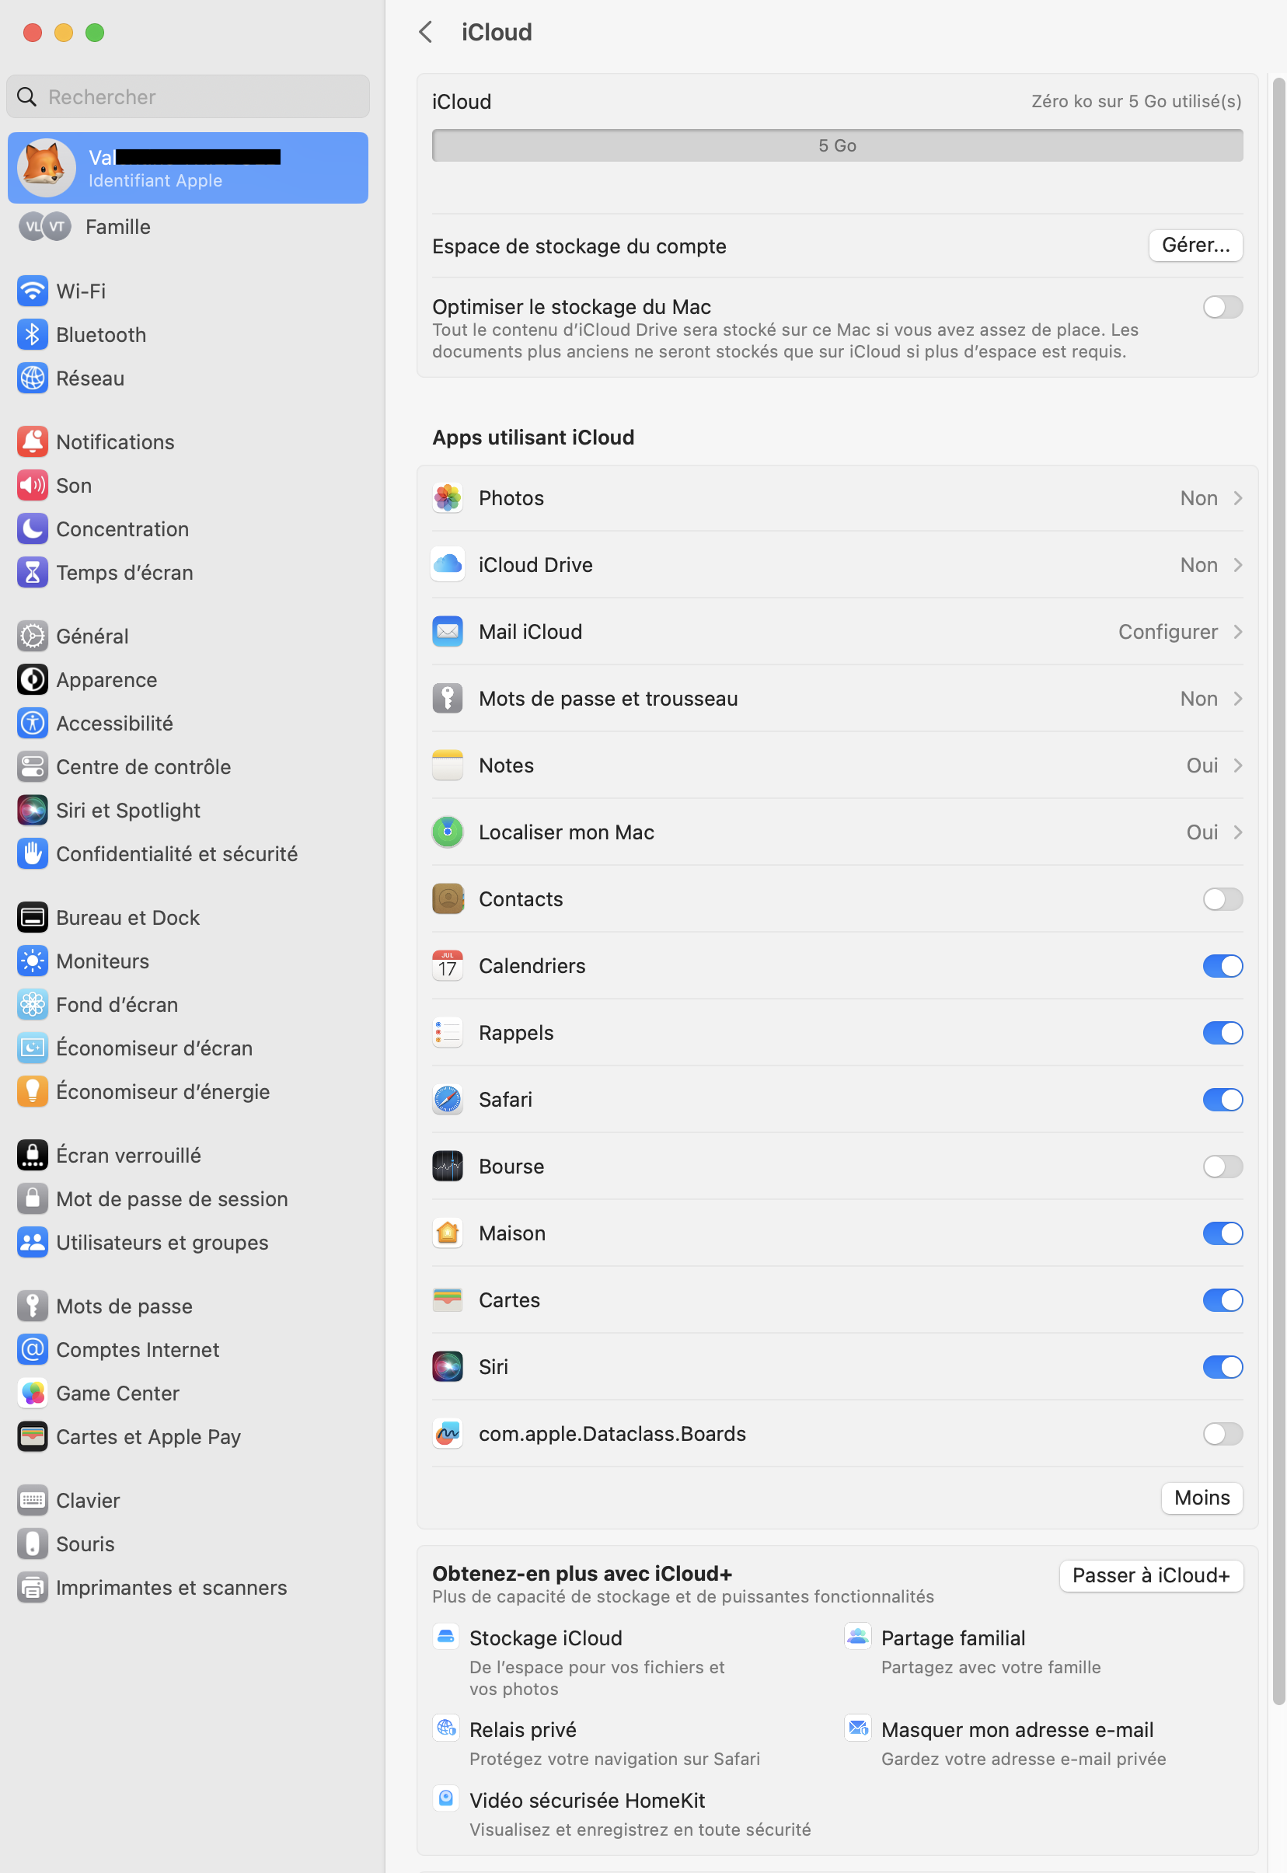
Task: Click the Wi-Fi icon in sidebar
Action: coord(33,291)
